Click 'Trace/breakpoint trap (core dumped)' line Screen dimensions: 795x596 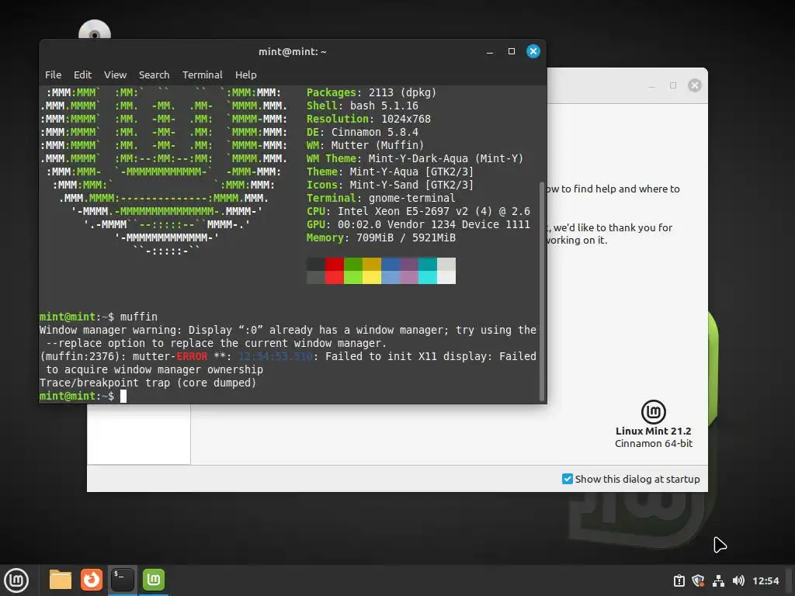(x=148, y=383)
